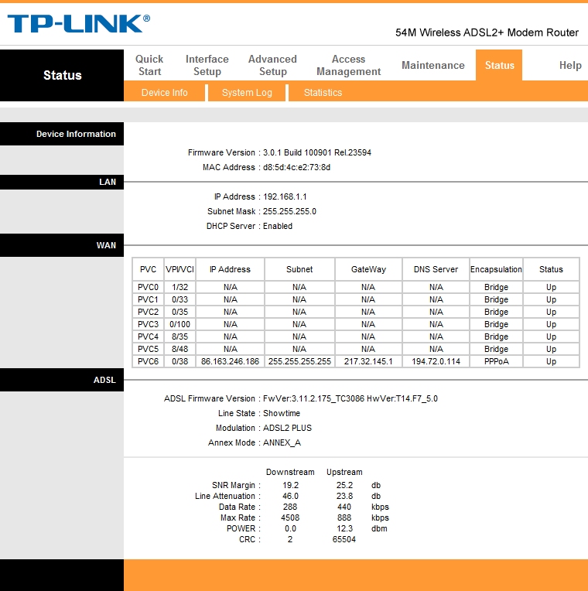Select DNS server 194.72.0.114
Screen dimensions: 588x591
[x=436, y=361]
